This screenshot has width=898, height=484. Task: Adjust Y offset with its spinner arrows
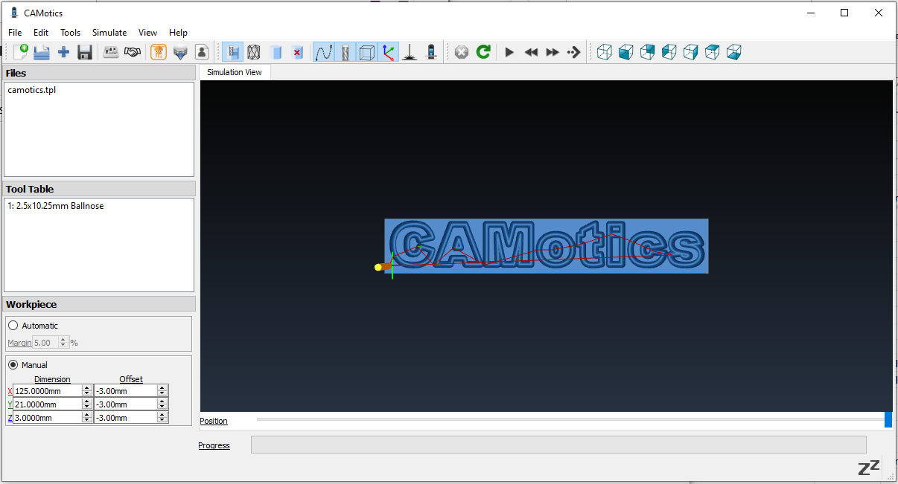pos(162,404)
